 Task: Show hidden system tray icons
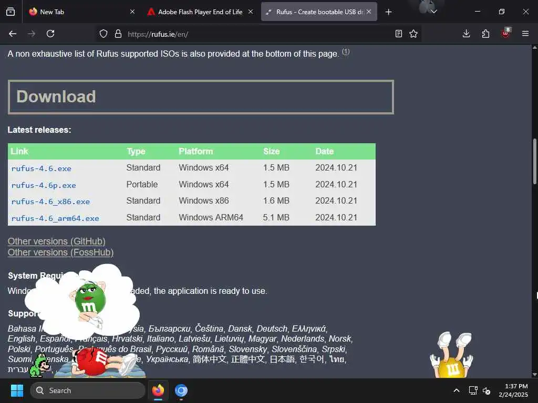457,390
